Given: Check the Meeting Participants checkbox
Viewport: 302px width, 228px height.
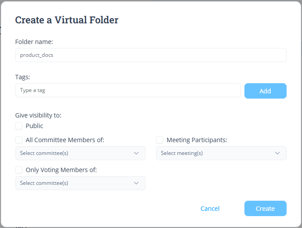Looking at the screenshot, I should click(160, 140).
